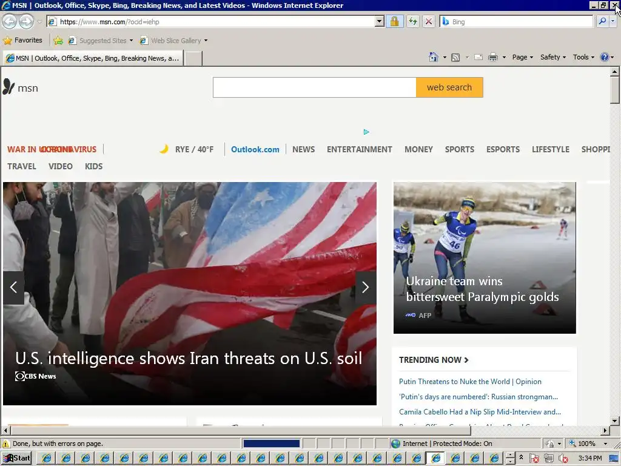The image size is (621, 466).
Task: Click the AdChoices triangle icon
Action: coord(366,132)
